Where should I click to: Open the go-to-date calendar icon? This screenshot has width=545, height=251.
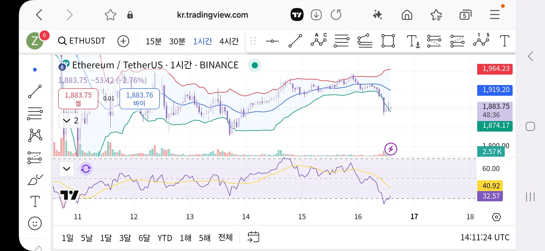[x=253, y=237]
